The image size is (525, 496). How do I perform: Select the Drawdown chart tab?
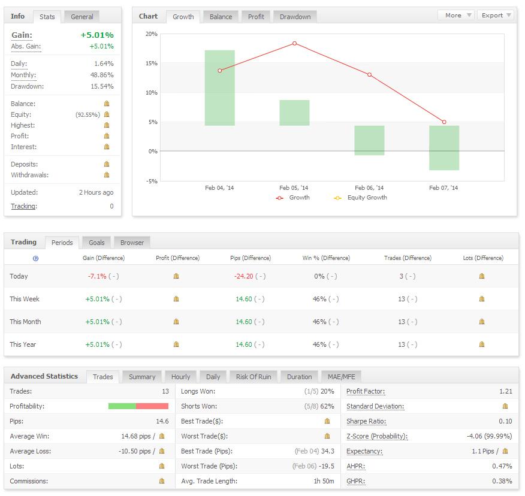[295, 17]
